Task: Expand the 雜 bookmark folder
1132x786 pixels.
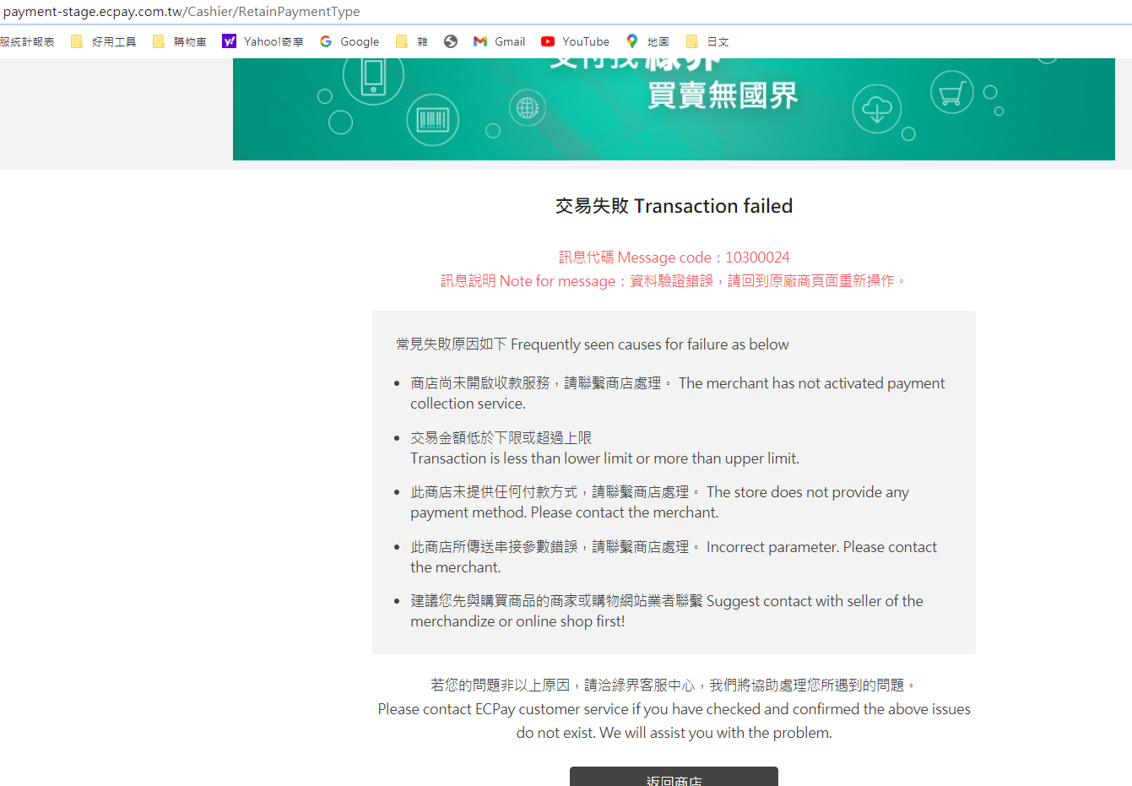Action: 412,41
